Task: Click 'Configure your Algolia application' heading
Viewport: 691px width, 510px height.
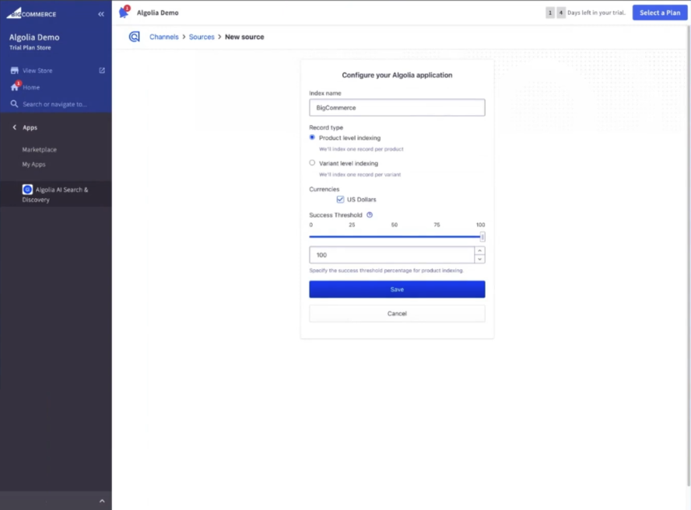Action: (397, 75)
